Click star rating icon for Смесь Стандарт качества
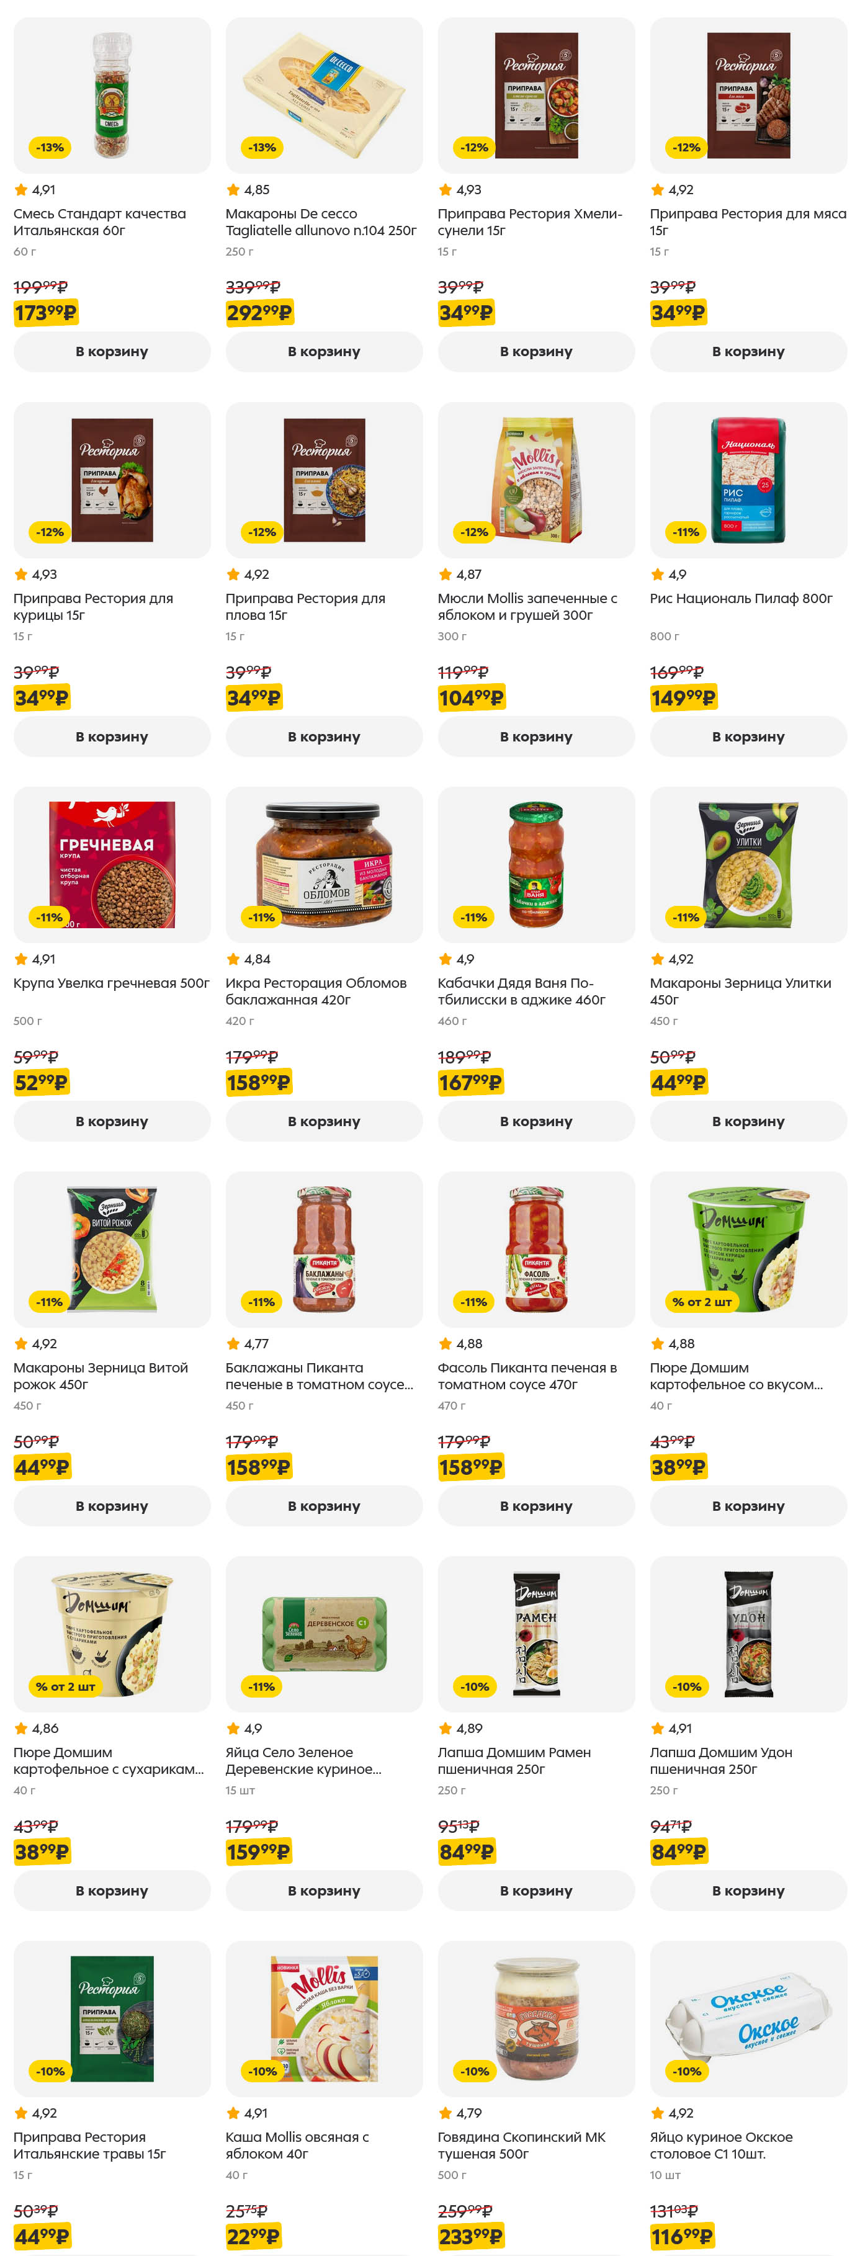Screen dimensions: 860x2256 [x=21, y=190]
